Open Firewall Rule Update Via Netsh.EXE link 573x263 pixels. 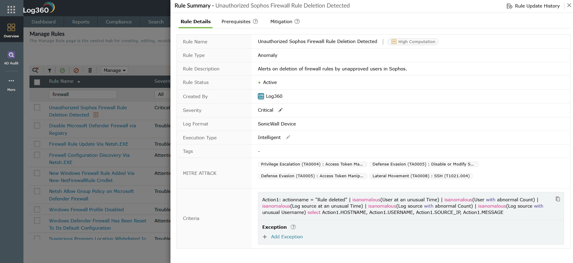(x=89, y=144)
